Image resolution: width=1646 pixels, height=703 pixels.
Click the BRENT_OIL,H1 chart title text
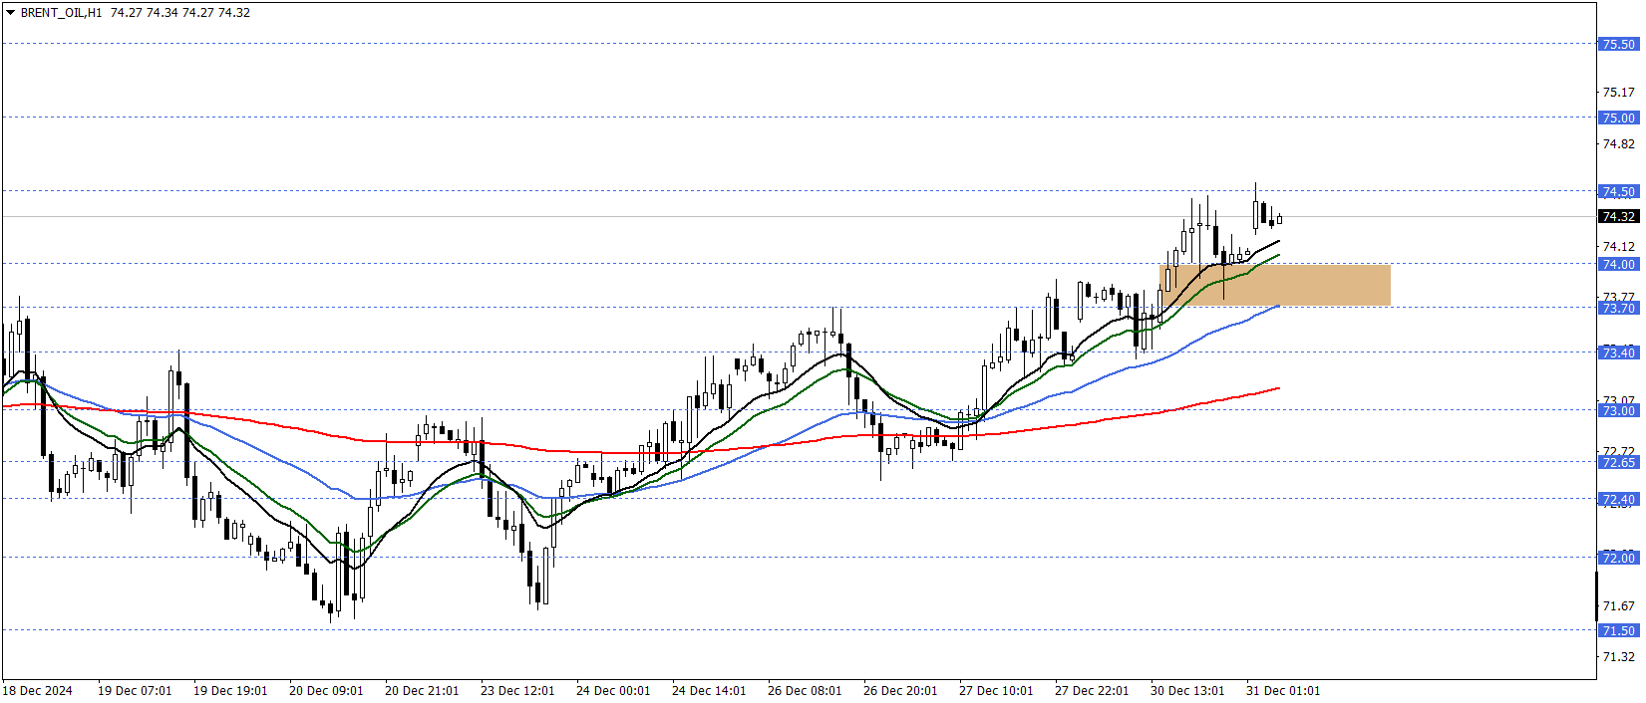pos(62,13)
